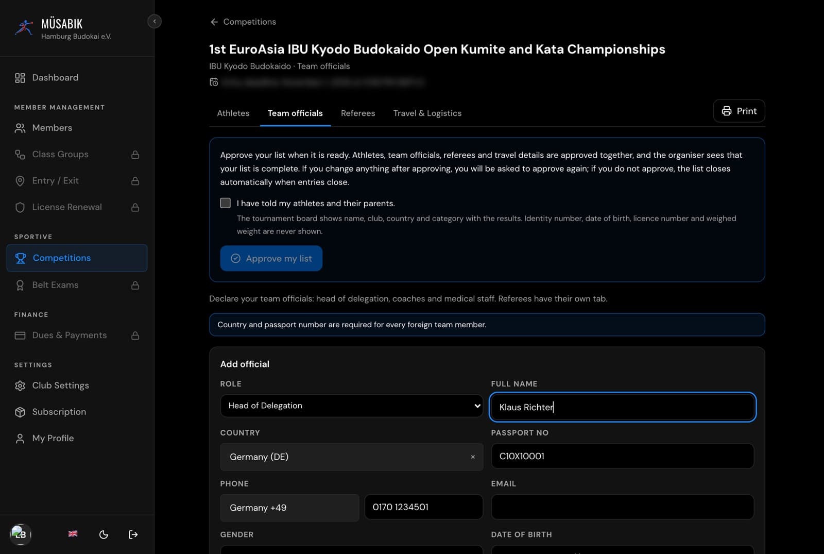824x554 pixels.
Task: Click the Dues & Payments lock icon
Action: pyautogui.click(x=135, y=335)
